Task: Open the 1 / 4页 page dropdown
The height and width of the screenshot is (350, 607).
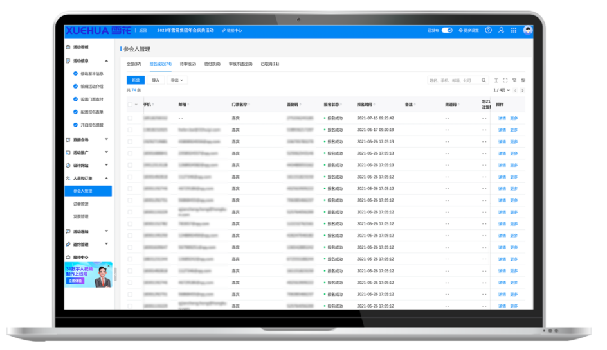Action: click(x=502, y=91)
